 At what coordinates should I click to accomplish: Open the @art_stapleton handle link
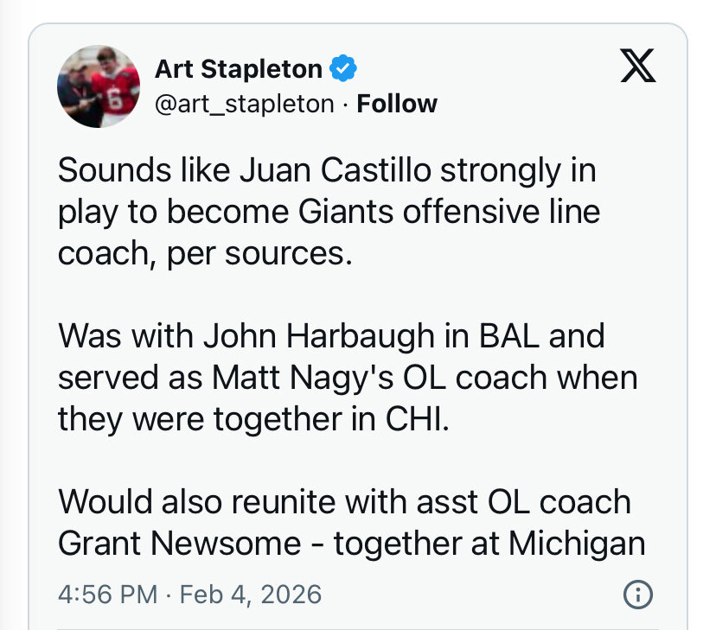click(x=244, y=104)
